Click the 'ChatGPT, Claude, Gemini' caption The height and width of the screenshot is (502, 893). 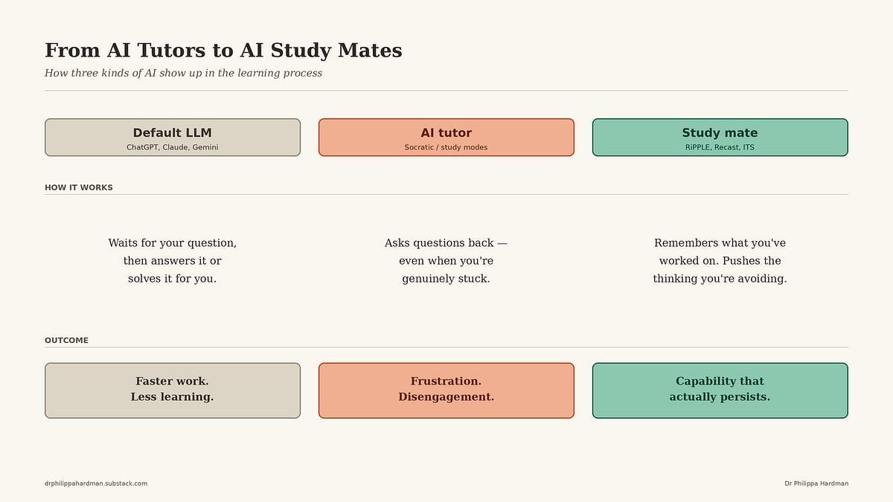point(173,147)
